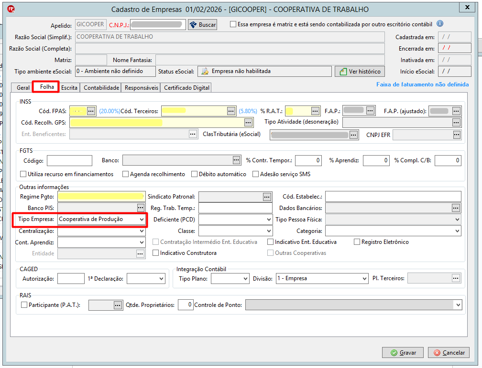Expand Controle de Ponto dropdown
This screenshot has height=368, width=482.
pos(458,305)
